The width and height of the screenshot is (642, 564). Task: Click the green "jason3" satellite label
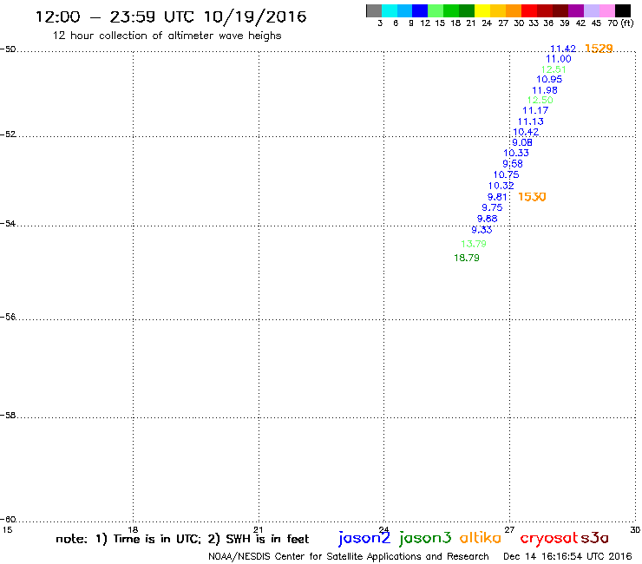pyautogui.click(x=425, y=538)
